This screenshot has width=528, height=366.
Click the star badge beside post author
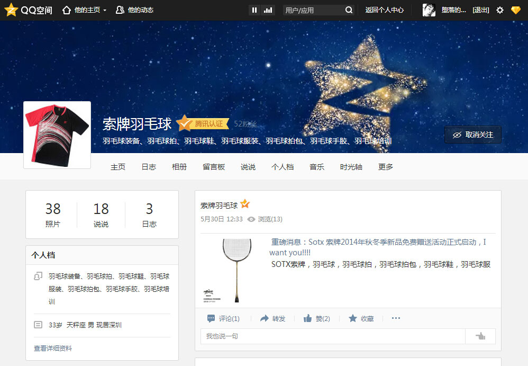click(245, 204)
